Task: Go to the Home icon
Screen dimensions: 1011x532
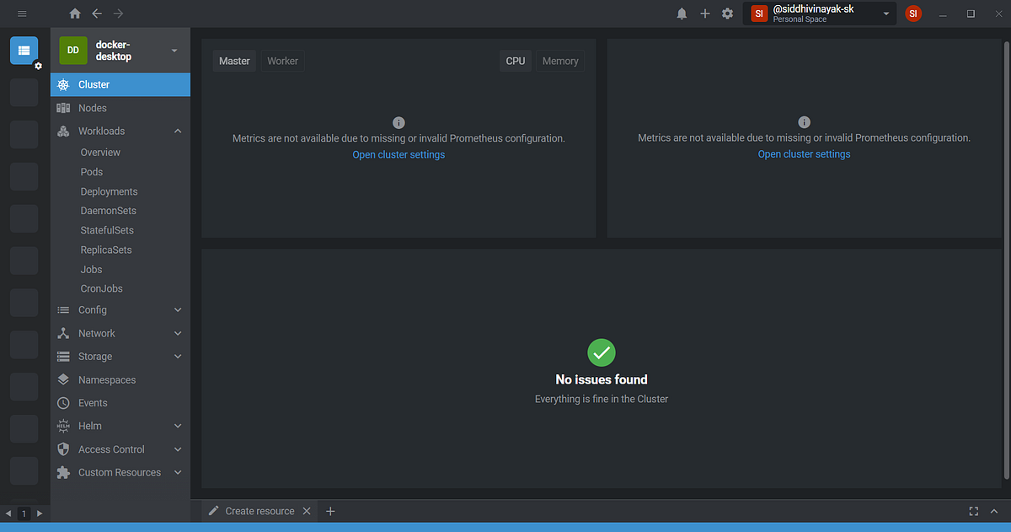Action: pyautogui.click(x=75, y=13)
